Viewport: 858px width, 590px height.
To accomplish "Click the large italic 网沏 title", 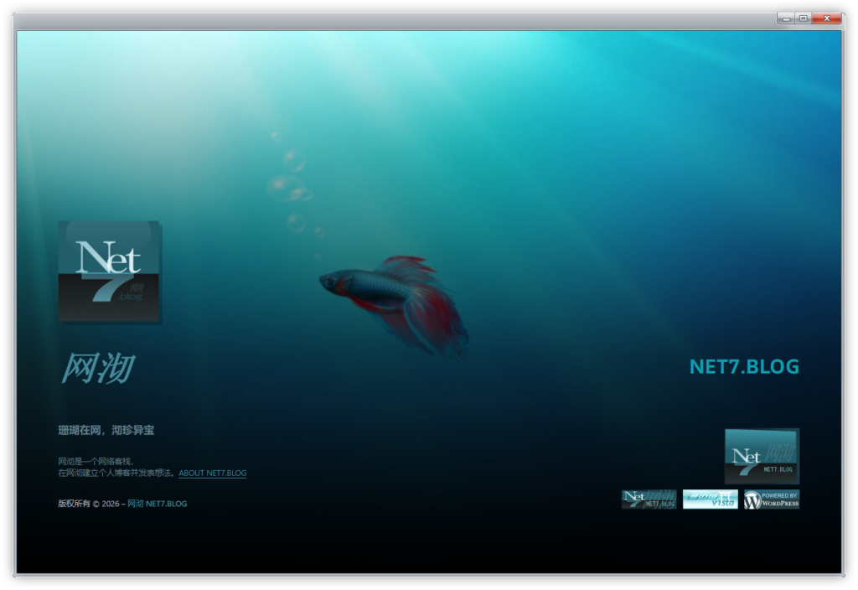I will (97, 369).
